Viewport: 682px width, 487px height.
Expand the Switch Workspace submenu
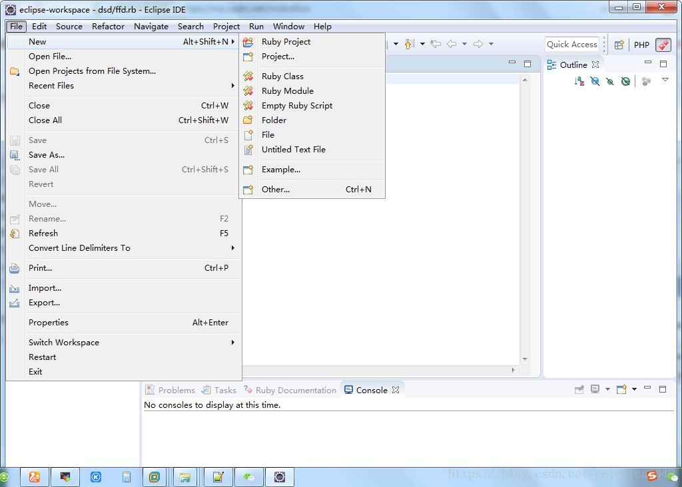(125, 343)
